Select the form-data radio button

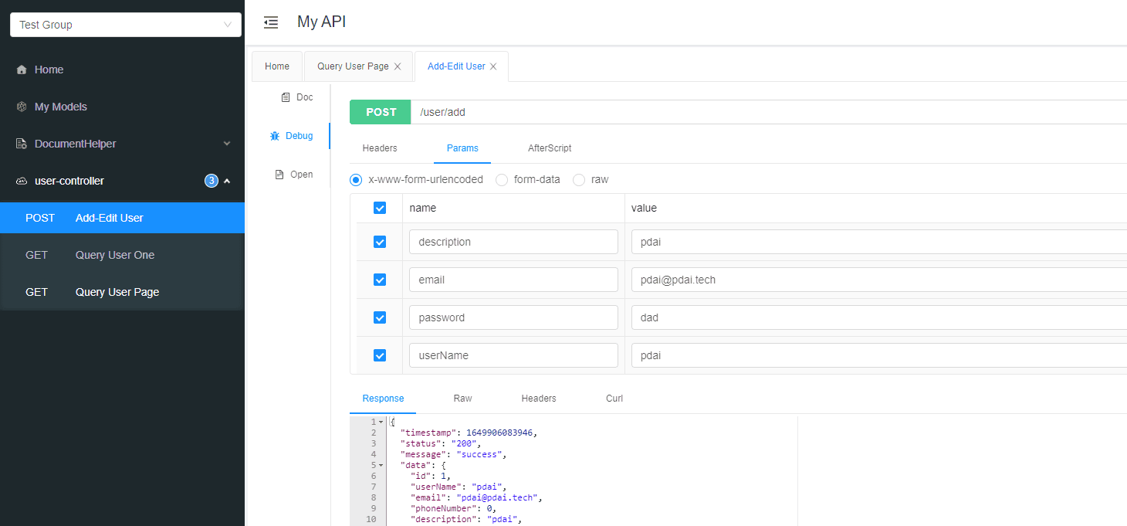click(502, 180)
